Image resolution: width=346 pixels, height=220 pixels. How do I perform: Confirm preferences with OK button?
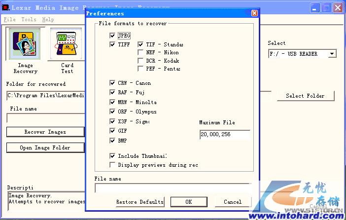pos(189,202)
